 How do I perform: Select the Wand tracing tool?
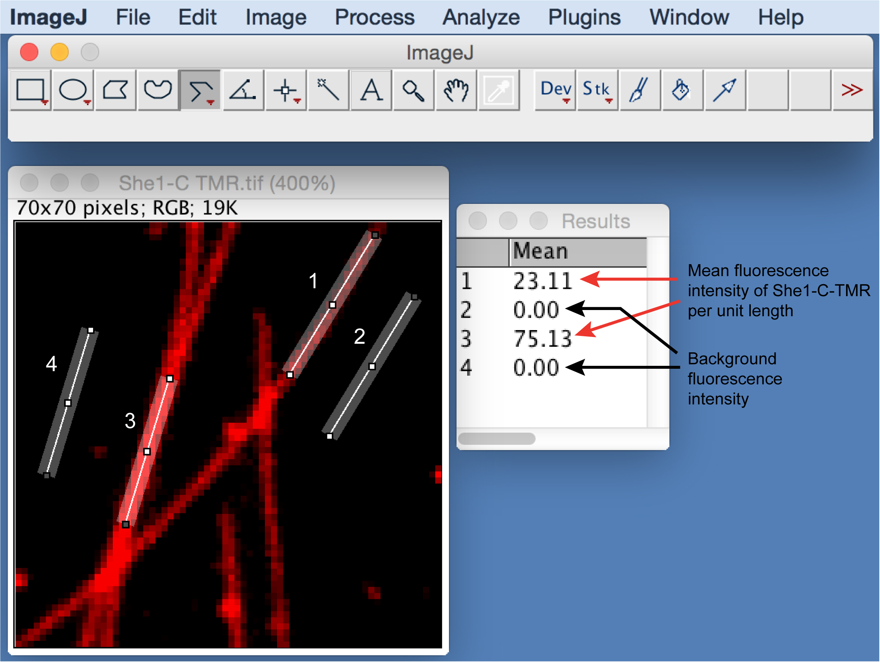pos(328,90)
